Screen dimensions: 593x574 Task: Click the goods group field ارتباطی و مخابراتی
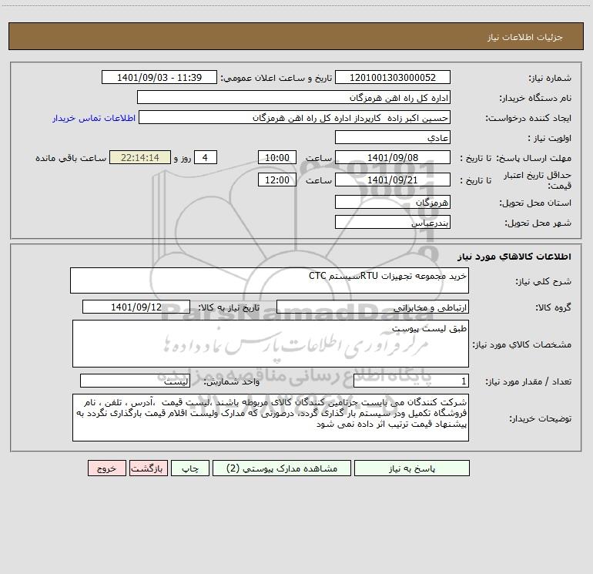(x=373, y=307)
